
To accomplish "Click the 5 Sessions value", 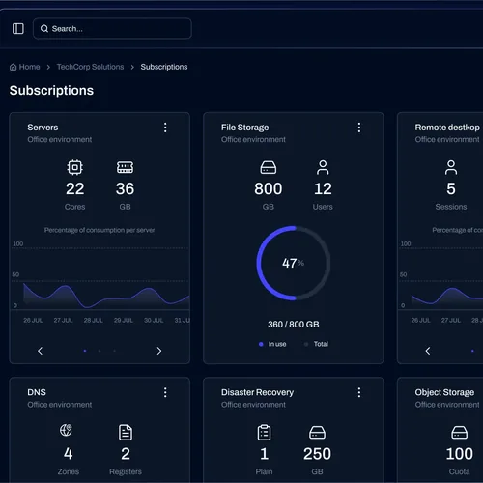I will click(451, 188).
